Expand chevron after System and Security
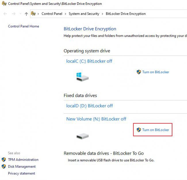187x180 pixels. (x=102, y=14)
